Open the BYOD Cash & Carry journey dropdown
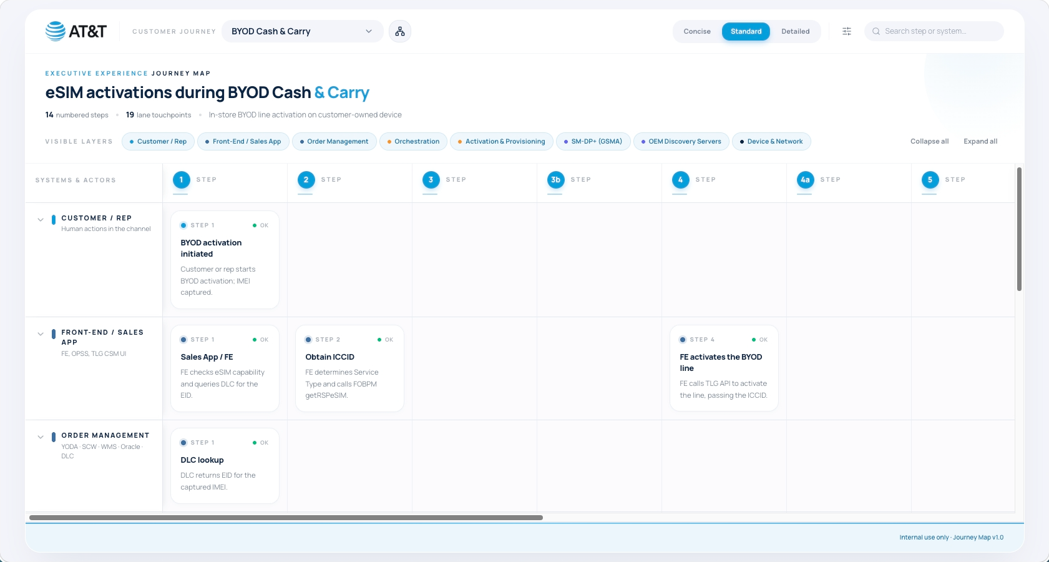 [303, 31]
